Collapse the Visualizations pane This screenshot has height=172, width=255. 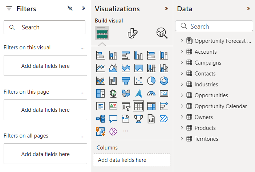click(x=166, y=9)
